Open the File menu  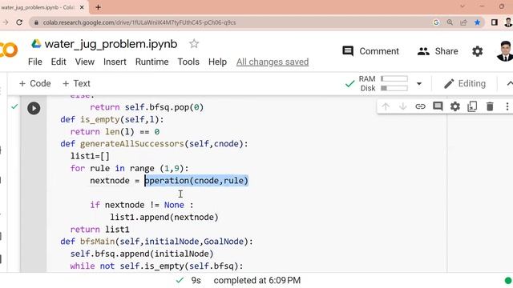[x=35, y=62]
